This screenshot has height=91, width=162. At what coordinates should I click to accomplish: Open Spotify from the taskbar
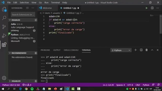pyautogui.click(x=32, y=89)
